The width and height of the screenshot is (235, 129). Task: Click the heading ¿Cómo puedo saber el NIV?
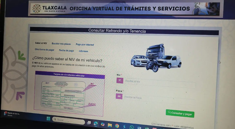(x=67, y=60)
